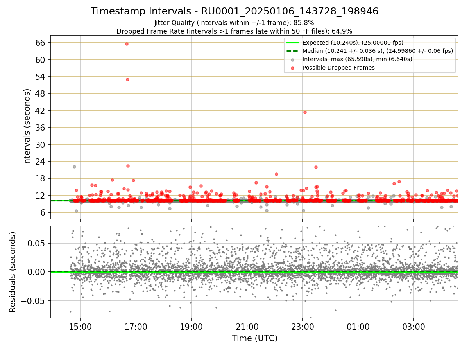Click the 60 y-axis tick label
This screenshot has height=352, width=469.
pos(41,60)
